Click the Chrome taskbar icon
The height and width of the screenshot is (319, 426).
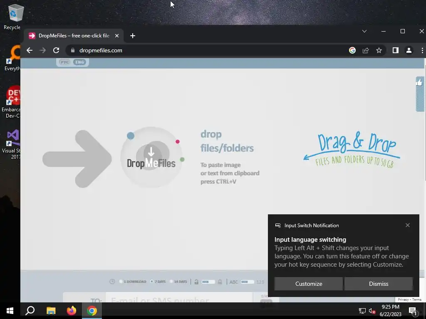coord(92,311)
